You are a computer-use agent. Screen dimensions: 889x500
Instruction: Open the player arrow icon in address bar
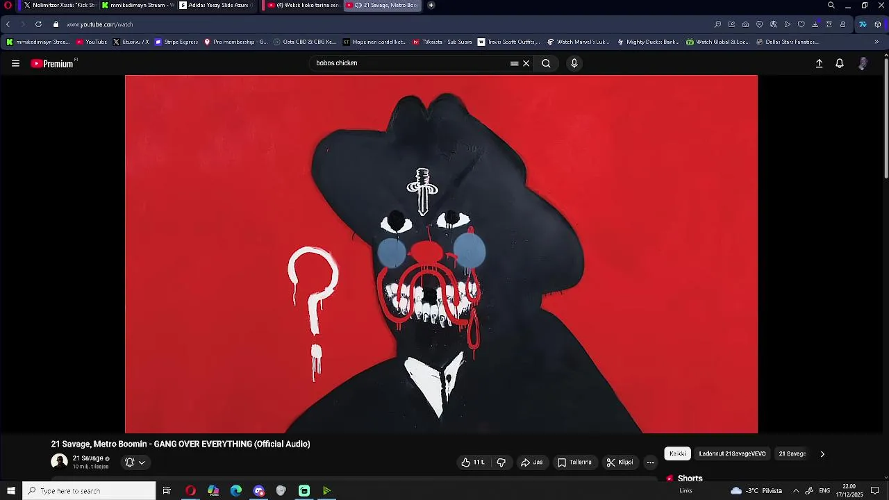point(787,24)
